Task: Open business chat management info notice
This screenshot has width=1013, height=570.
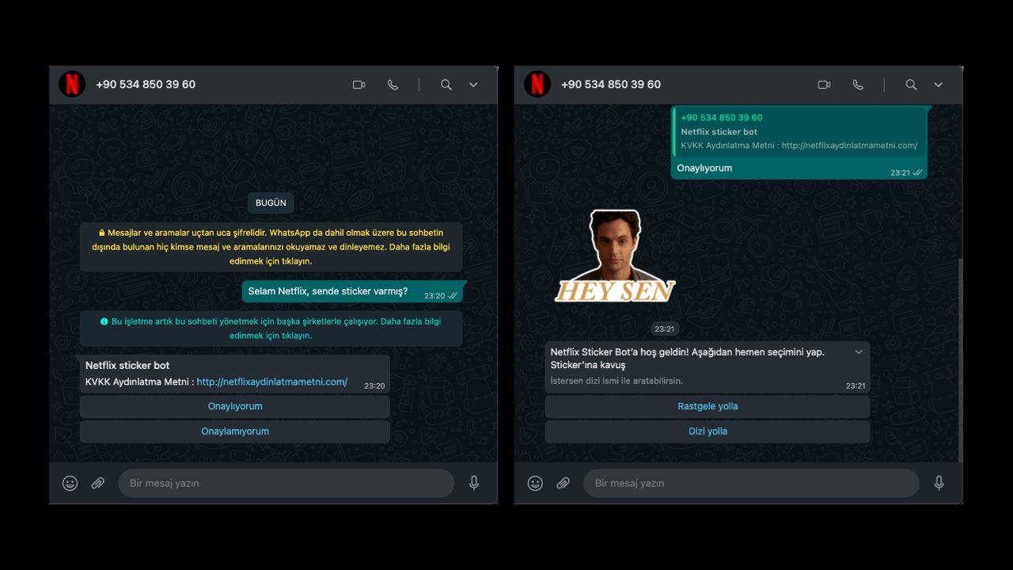Action: tap(271, 329)
